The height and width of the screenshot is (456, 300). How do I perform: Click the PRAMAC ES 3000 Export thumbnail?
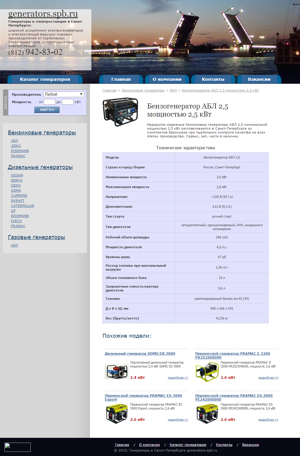pyautogui.click(x=116, y=413)
